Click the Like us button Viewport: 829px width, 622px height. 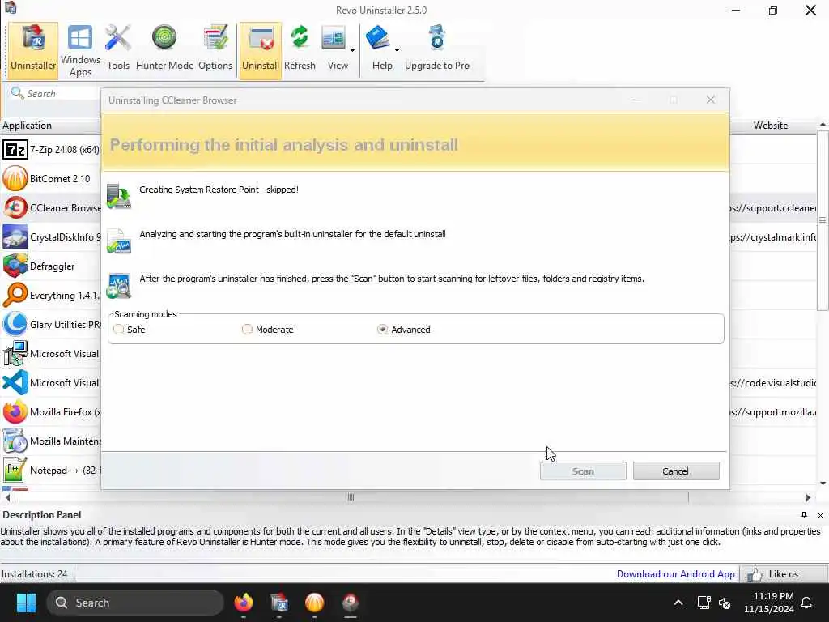[x=784, y=574]
